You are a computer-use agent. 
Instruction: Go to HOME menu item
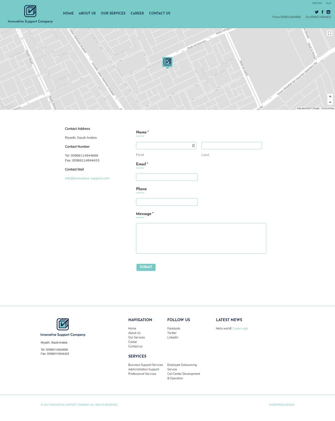(68, 13)
